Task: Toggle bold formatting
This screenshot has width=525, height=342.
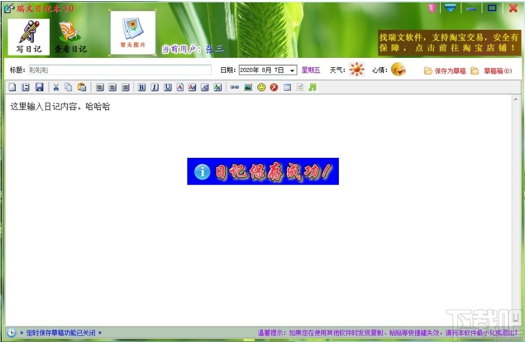Action: click(x=142, y=88)
